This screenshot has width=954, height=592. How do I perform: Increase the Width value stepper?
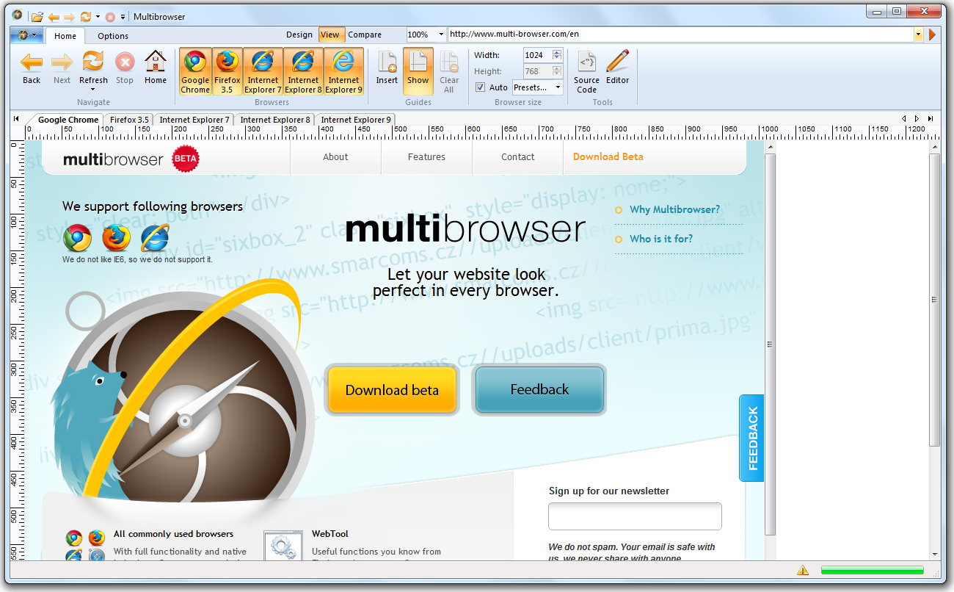point(556,51)
